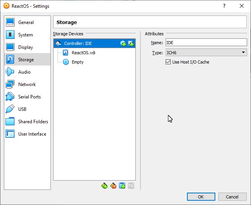Viewport: 251px width, 205px height.
Task: Click the Cancel button
Action: [232, 197]
